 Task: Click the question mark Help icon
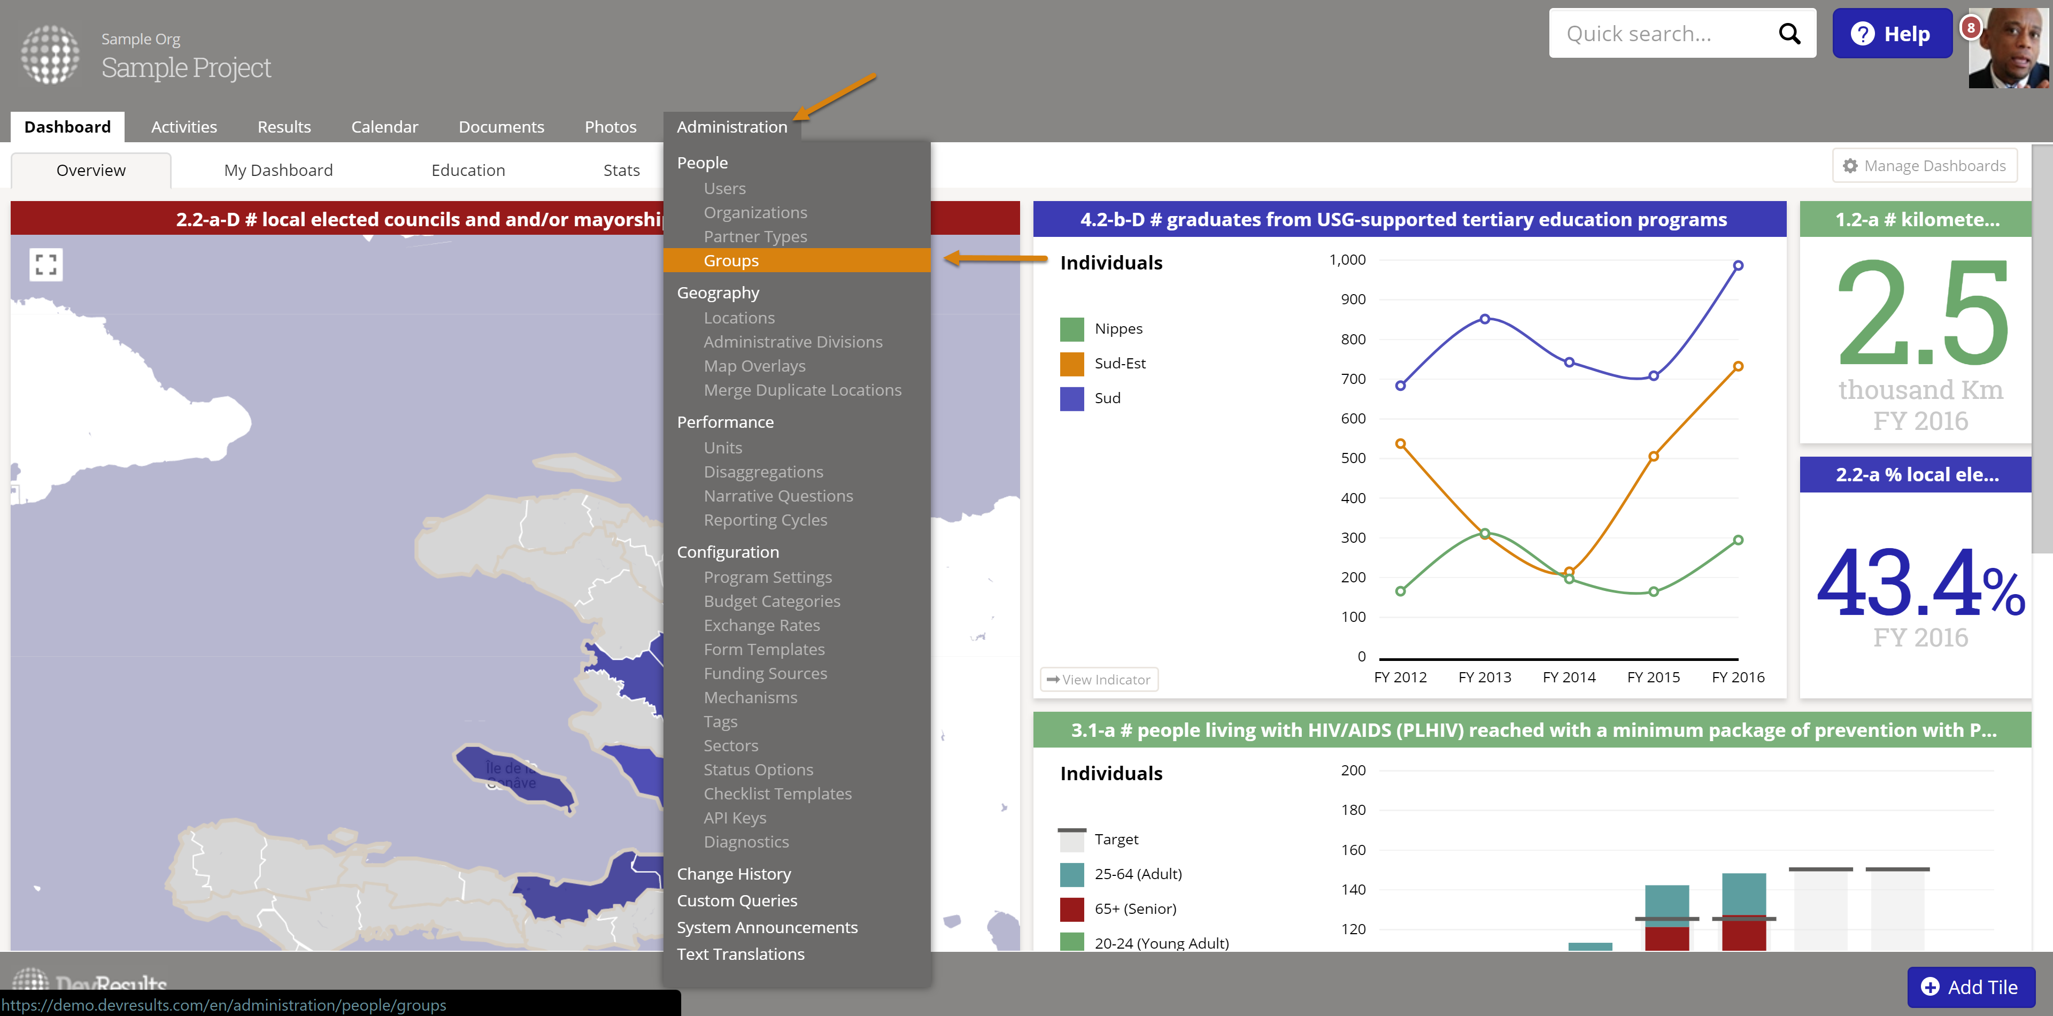1863,34
